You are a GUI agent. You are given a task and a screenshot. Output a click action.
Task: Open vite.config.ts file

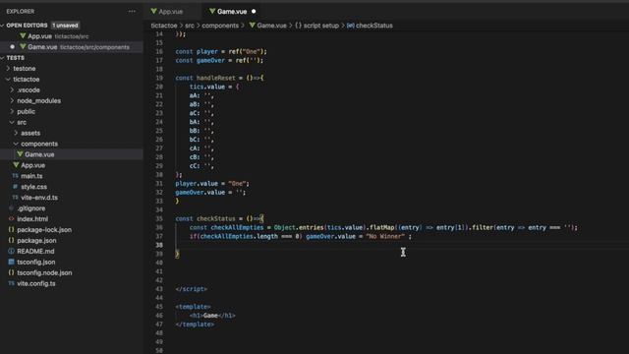tap(36, 283)
